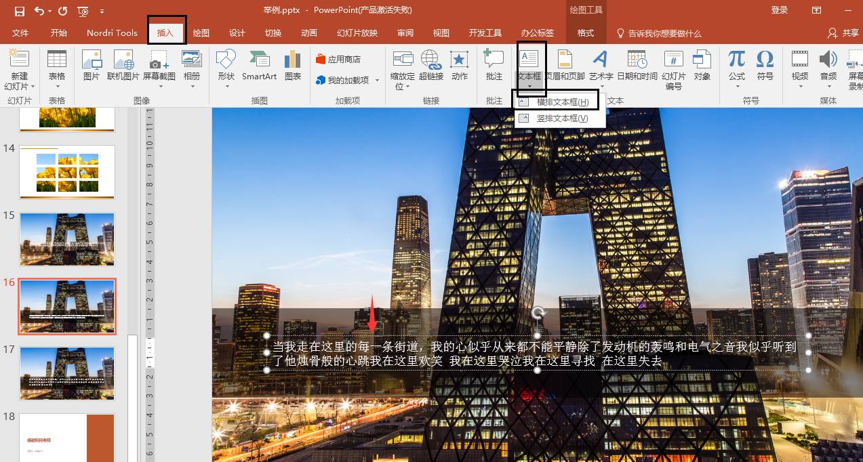Image resolution: width=863 pixels, height=462 pixels.
Task: Switch to the Nordri Tools tab
Action: pyautogui.click(x=112, y=33)
